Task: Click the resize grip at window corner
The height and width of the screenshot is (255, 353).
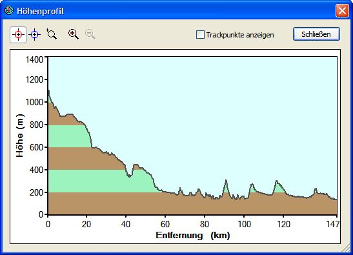Action: tap(345, 248)
